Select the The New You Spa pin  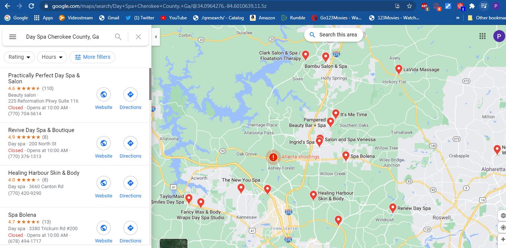tap(241, 189)
